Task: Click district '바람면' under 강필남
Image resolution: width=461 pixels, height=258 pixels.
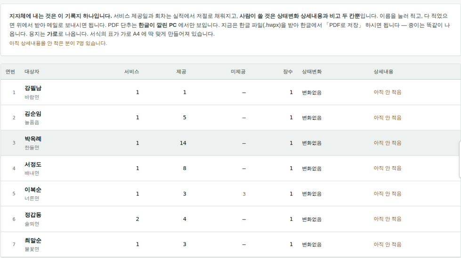Action: (x=32, y=97)
